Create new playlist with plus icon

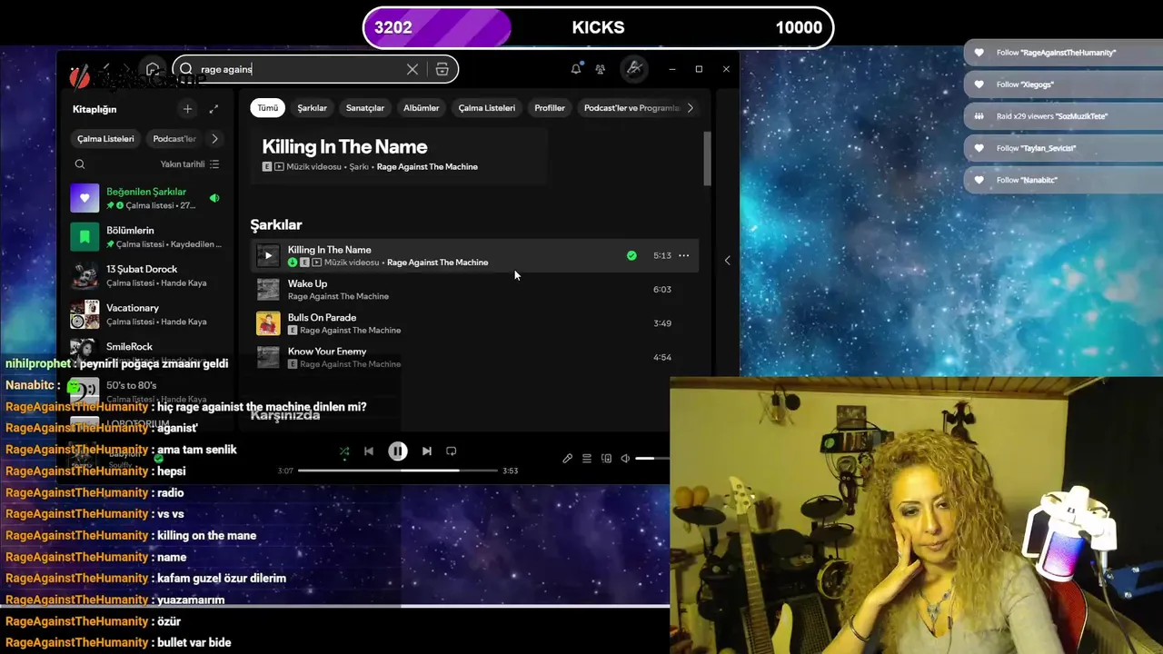click(x=187, y=109)
